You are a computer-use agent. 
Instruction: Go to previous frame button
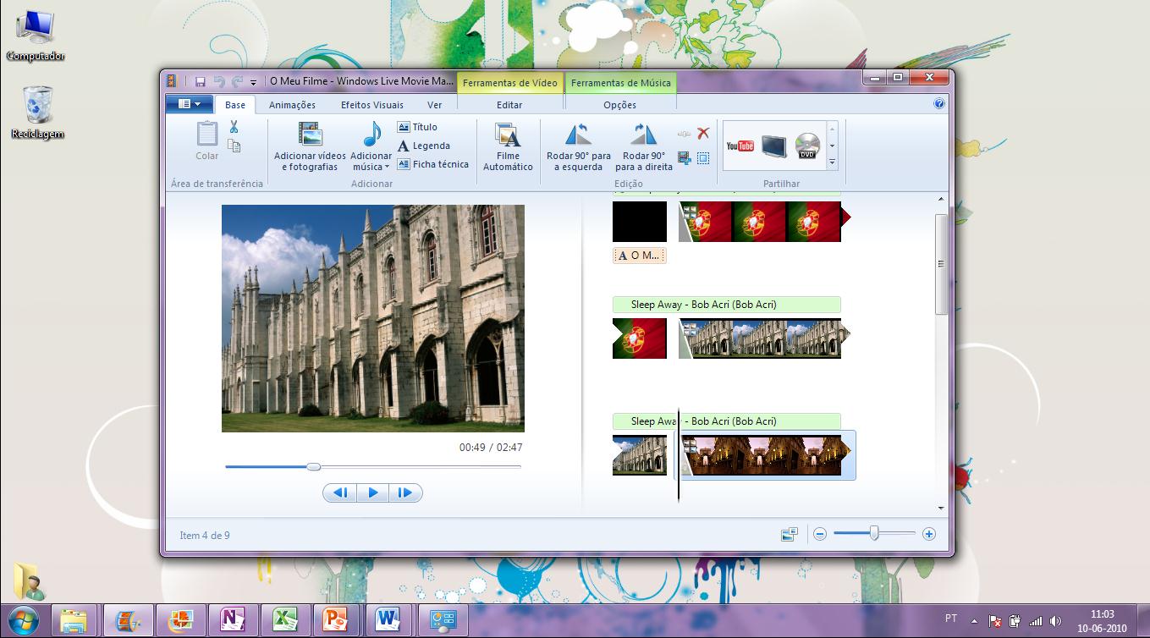point(340,492)
